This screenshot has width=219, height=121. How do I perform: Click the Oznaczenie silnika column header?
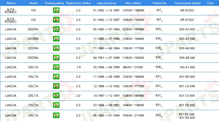click(x=188, y=3)
